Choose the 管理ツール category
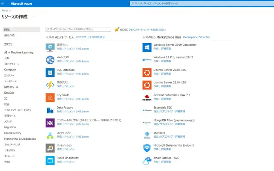The image size is (274, 171). 10,116
